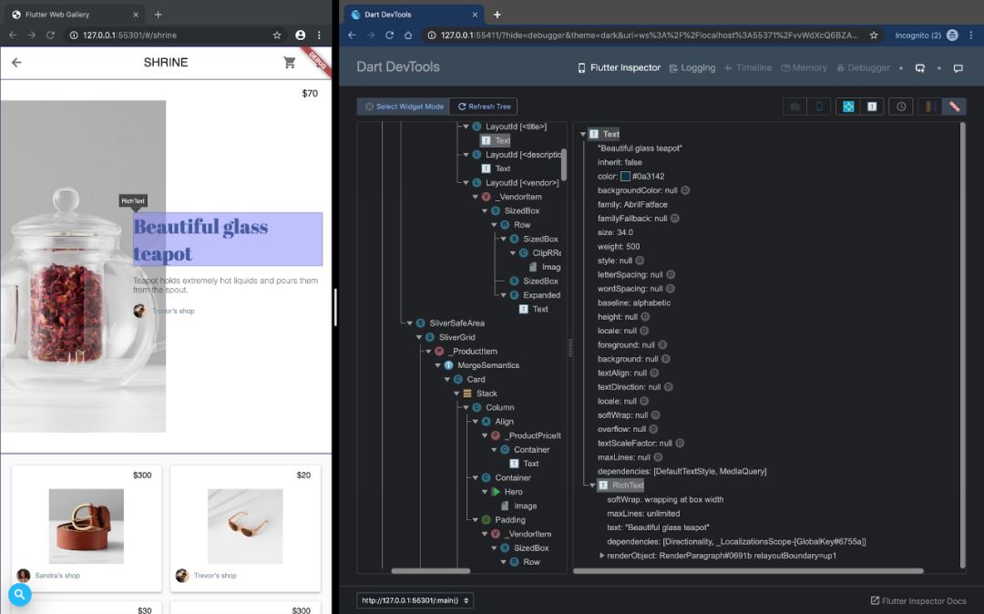Select the Flutter Web Gallery browser tab
Viewport: 984px width, 614px height.
click(x=74, y=15)
